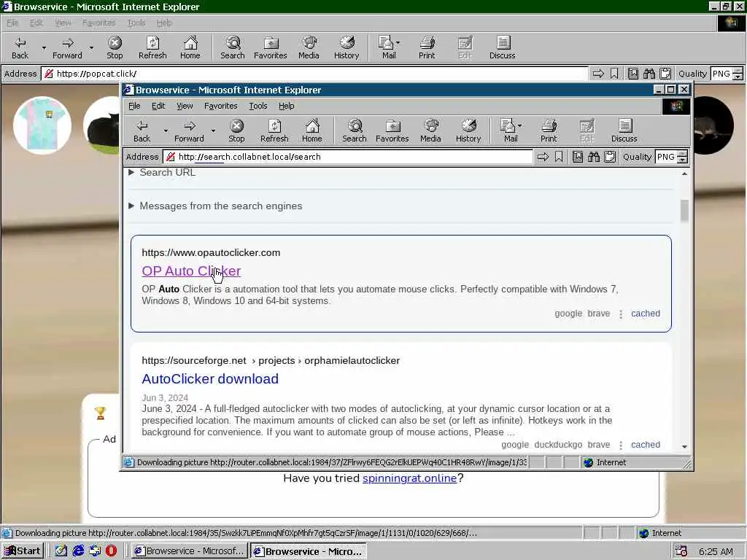Open Favorites icon in background popcat window toolbar
747x560 pixels.
(270, 47)
